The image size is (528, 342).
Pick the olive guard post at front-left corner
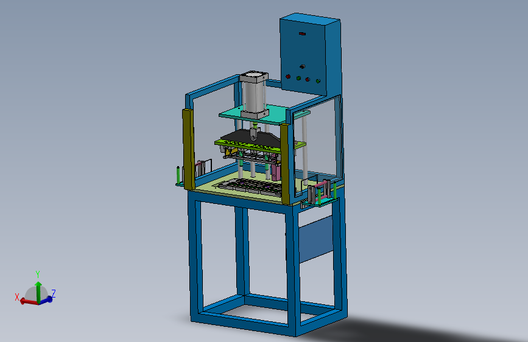188,149
